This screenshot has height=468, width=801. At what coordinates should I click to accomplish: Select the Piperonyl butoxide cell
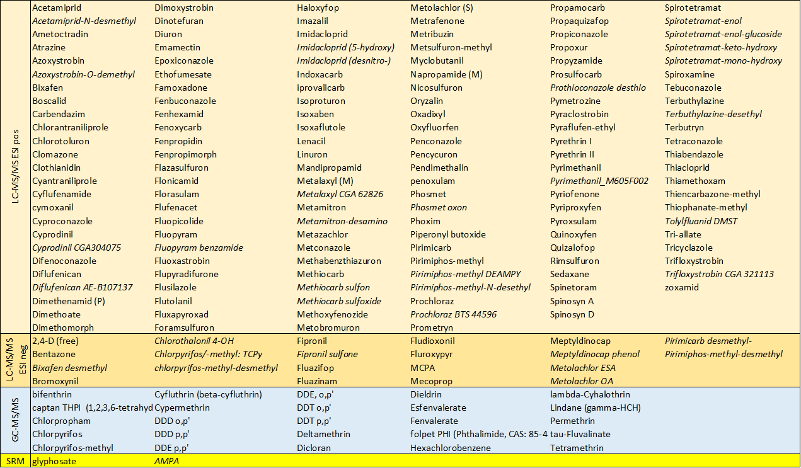448,234
